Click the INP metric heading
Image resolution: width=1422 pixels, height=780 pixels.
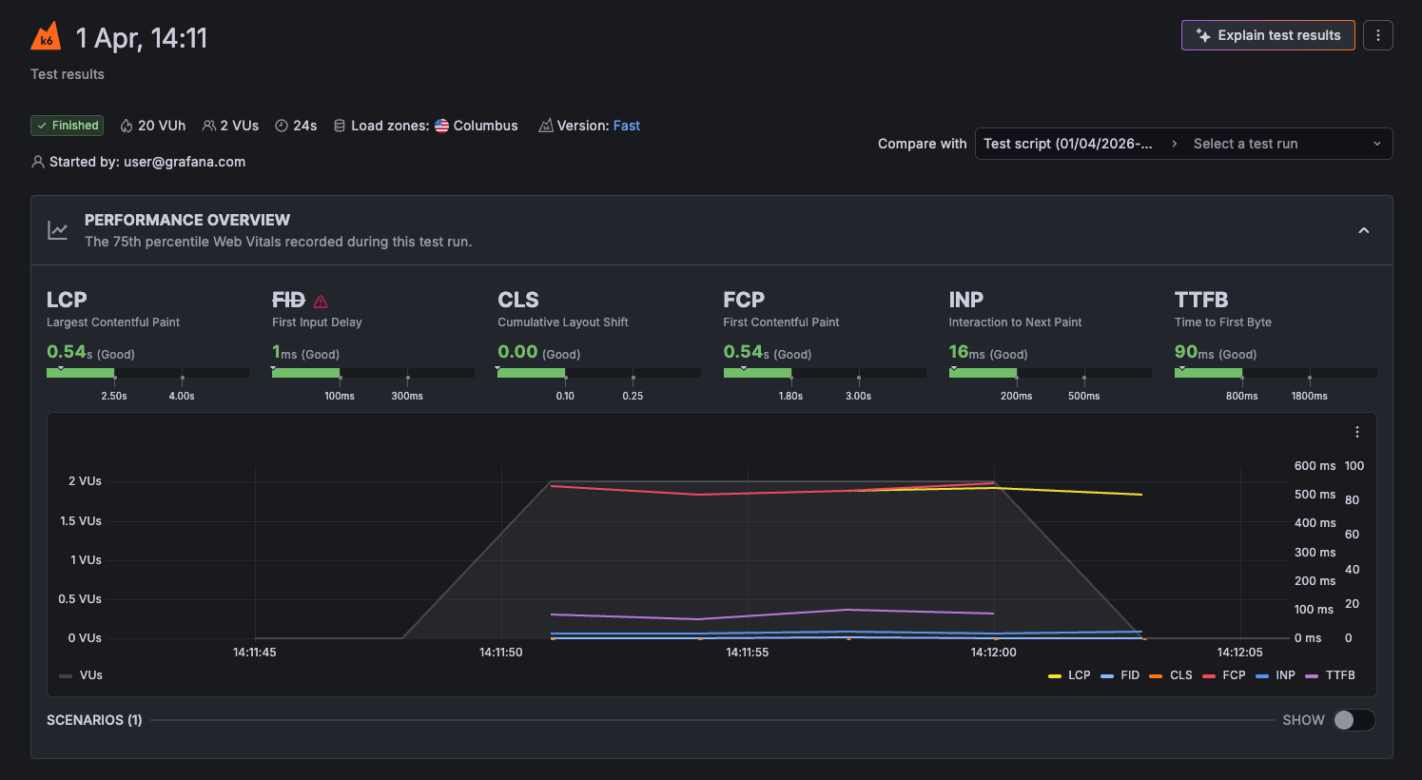[966, 300]
